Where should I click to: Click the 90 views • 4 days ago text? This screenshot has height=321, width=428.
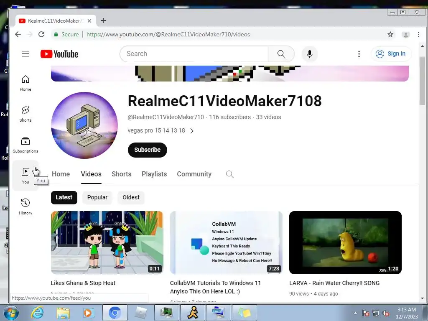[x=313, y=294]
